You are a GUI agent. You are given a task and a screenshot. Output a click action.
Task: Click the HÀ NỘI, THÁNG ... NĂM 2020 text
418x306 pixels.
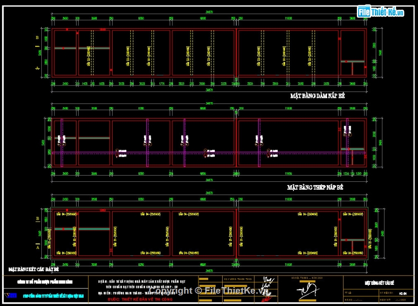[x=307, y=278]
